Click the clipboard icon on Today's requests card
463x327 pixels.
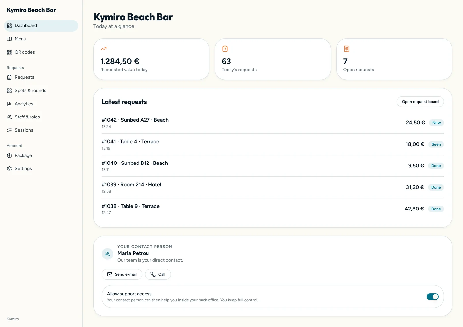(x=225, y=49)
